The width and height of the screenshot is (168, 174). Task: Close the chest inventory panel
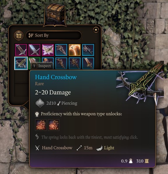[96, 30]
